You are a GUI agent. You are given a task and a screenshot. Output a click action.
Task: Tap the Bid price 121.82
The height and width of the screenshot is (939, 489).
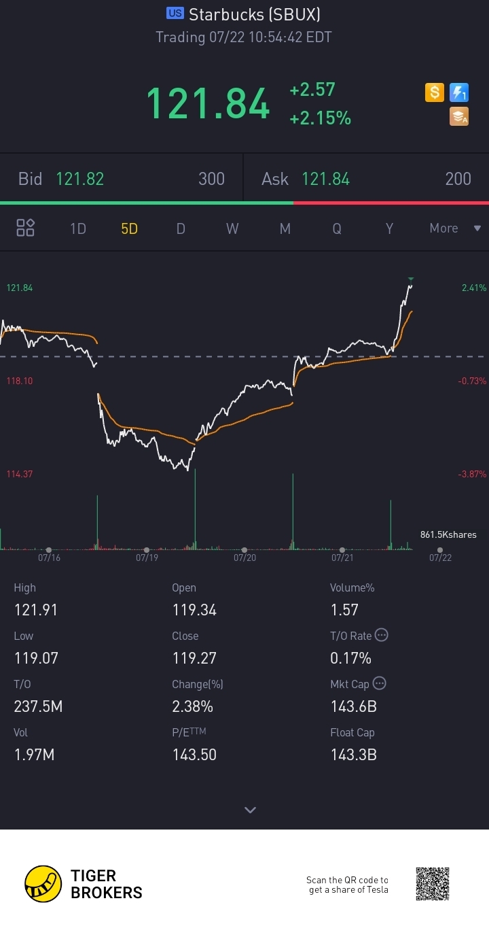tap(80, 179)
